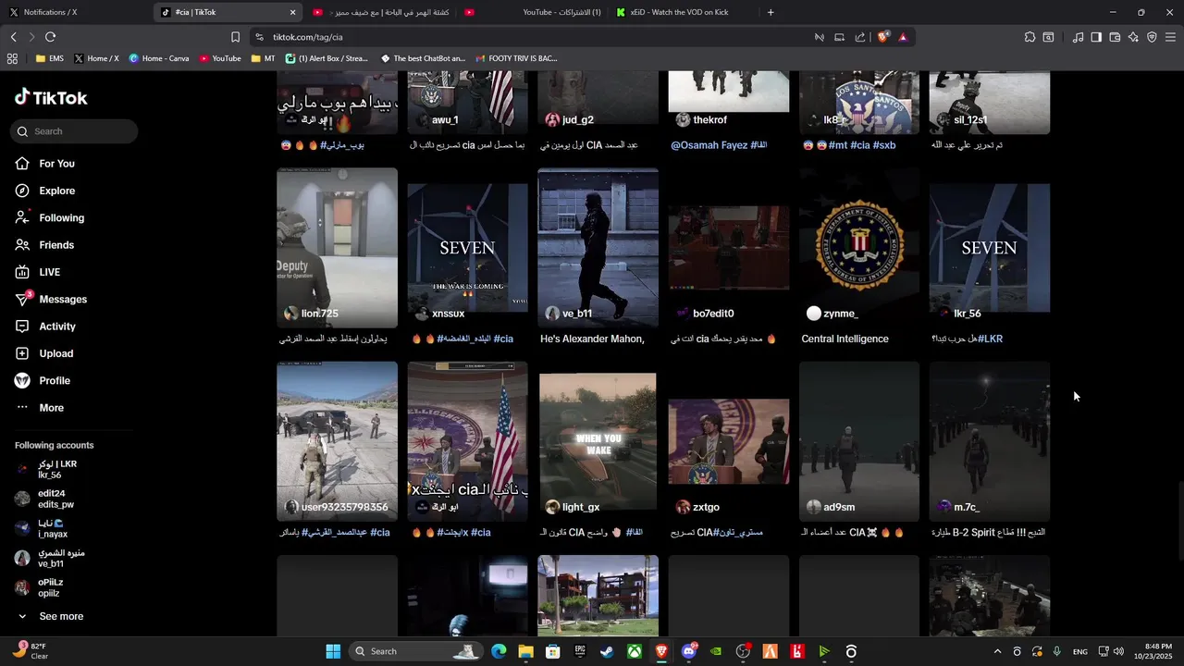Open the More options menu
This screenshot has height=666, width=1184.
tap(40, 408)
